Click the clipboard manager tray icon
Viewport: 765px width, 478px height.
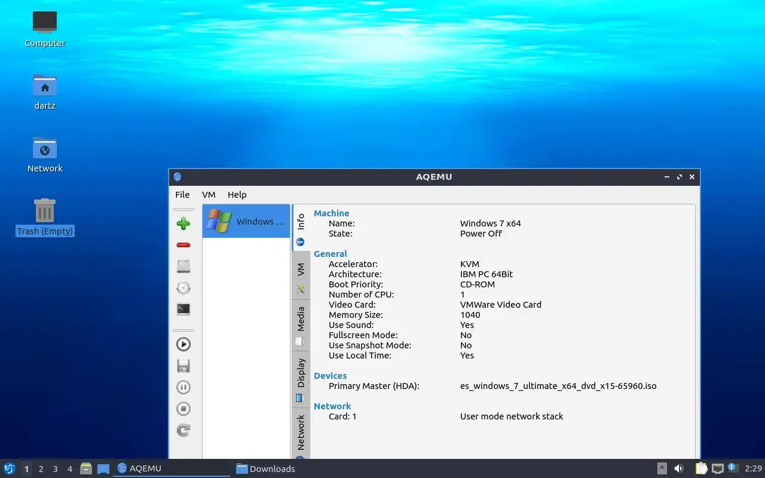point(701,468)
